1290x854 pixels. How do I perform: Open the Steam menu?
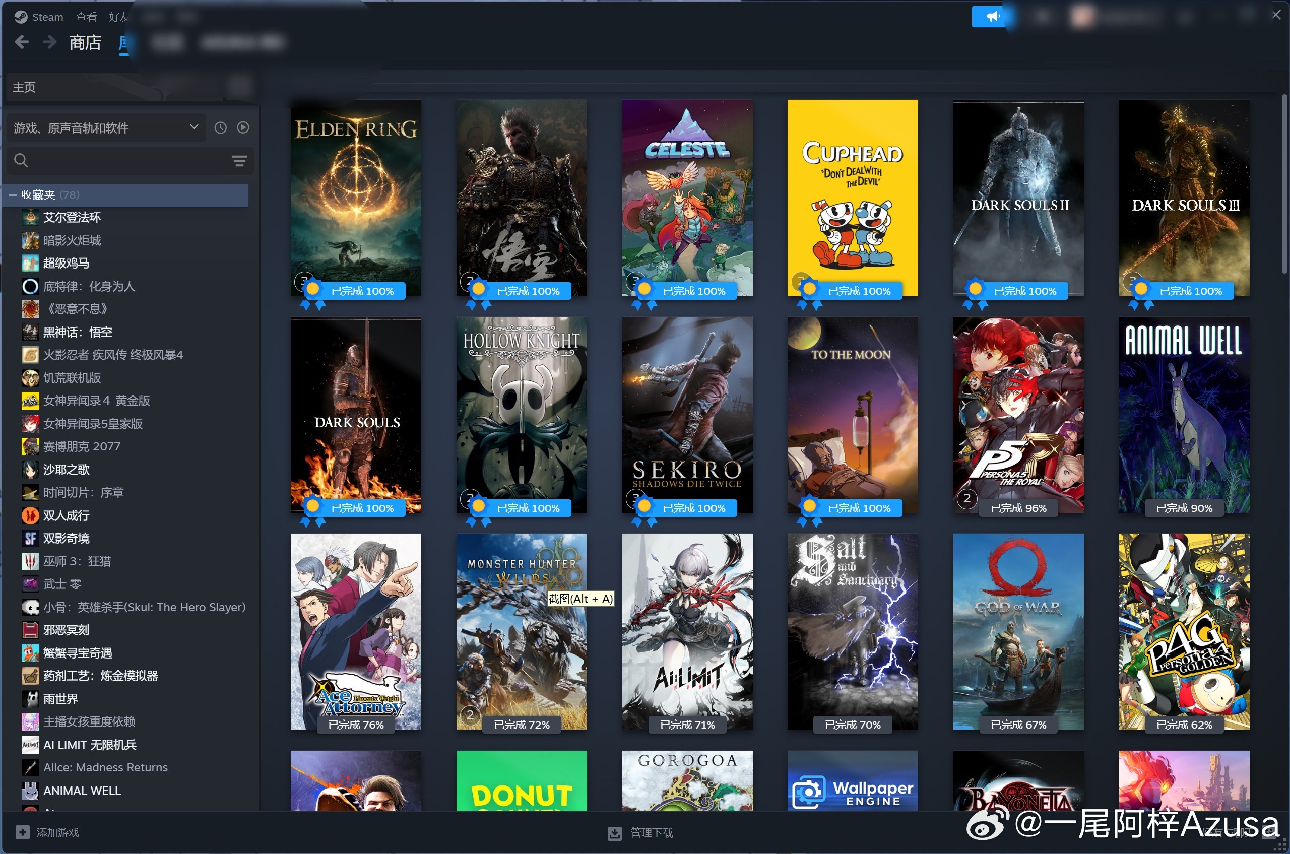tap(47, 17)
